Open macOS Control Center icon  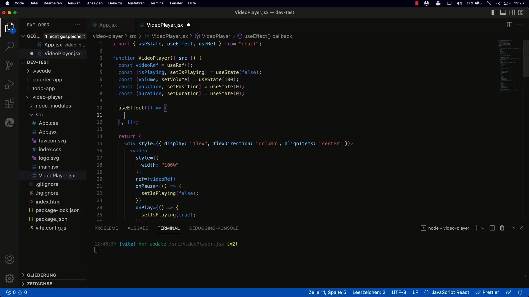pyautogui.click(x=506, y=3)
